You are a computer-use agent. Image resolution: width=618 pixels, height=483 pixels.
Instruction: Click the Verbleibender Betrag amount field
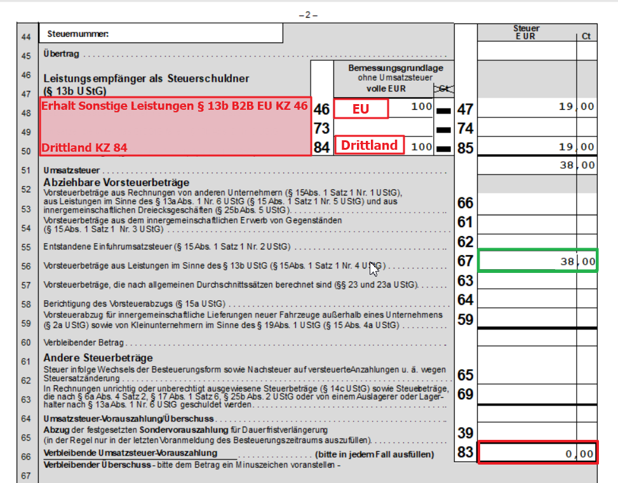click(x=537, y=338)
